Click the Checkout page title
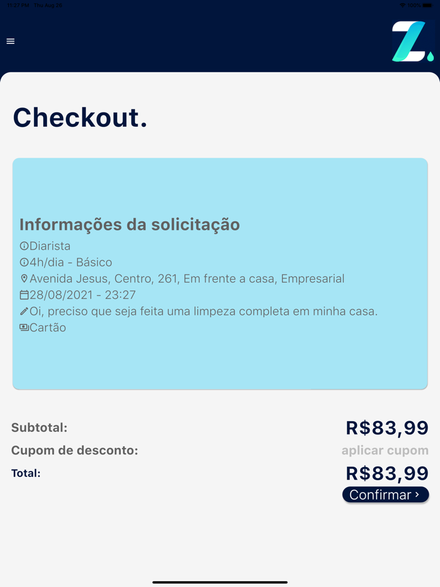440x587 pixels. point(80,118)
